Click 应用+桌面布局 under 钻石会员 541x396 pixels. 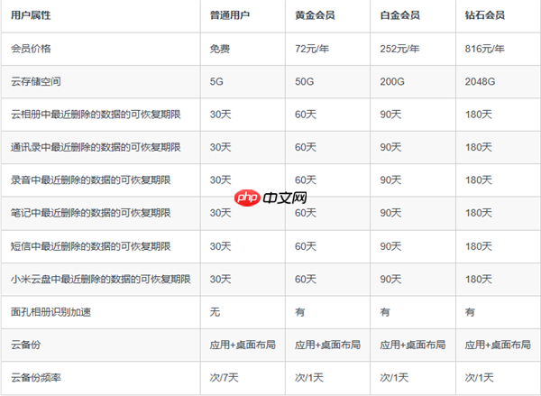point(498,345)
